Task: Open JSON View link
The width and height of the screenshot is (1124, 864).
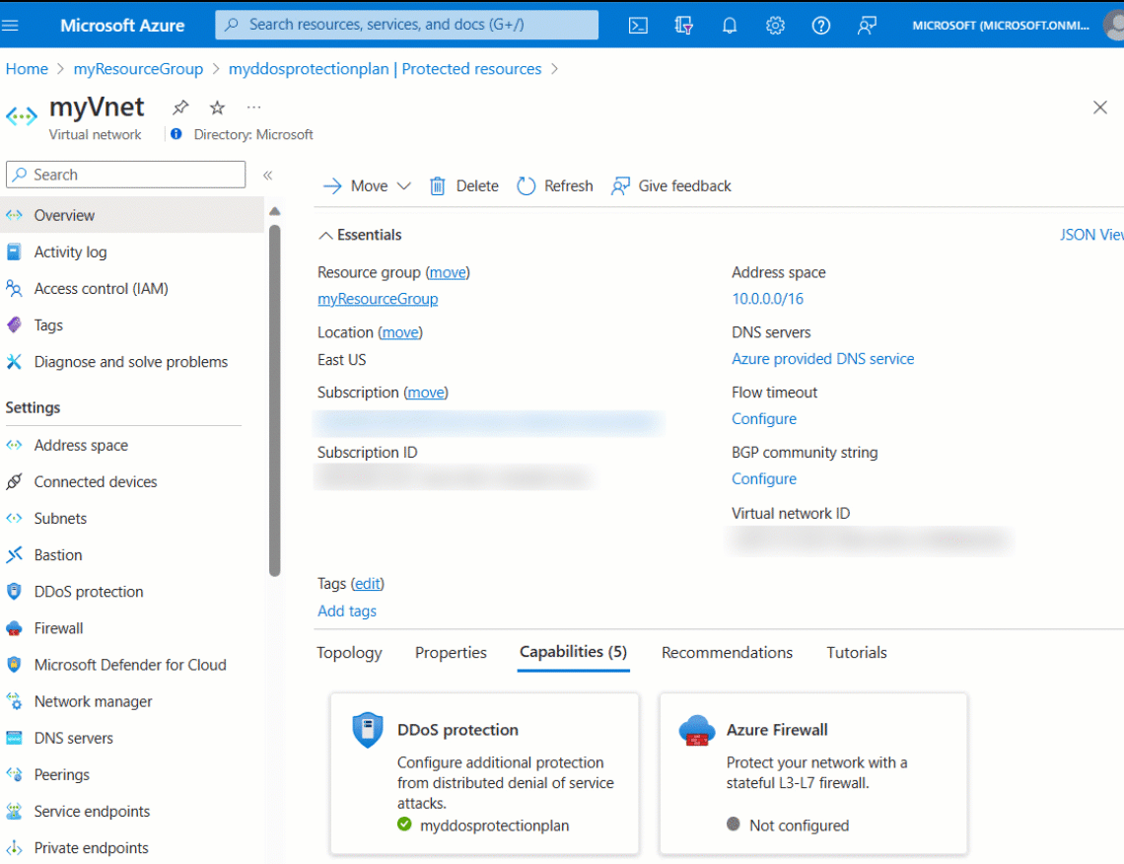Action: pyautogui.click(x=1091, y=235)
